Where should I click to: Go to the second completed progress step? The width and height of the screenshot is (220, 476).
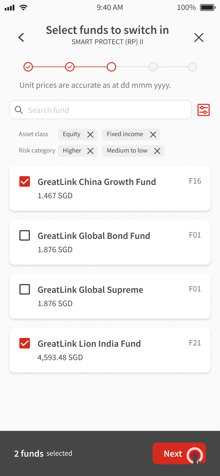[x=70, y=67]
